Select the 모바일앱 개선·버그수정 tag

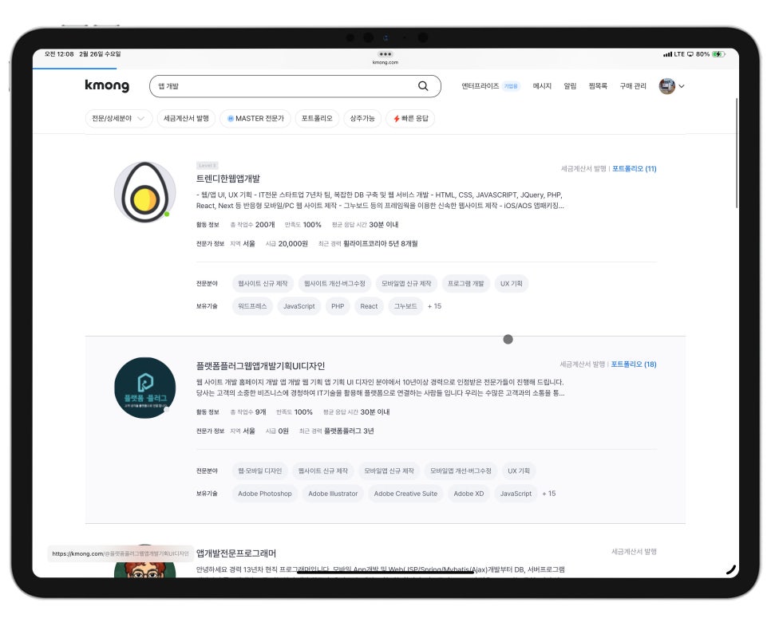coord(461,470)
